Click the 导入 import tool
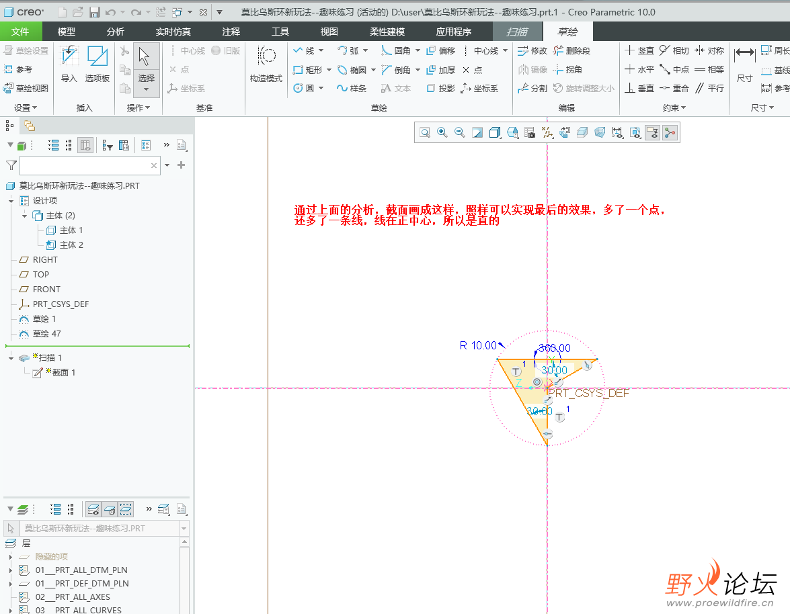 [69, 64]
